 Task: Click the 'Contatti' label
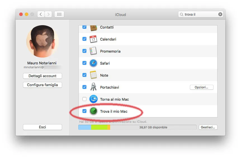point(107,27)
